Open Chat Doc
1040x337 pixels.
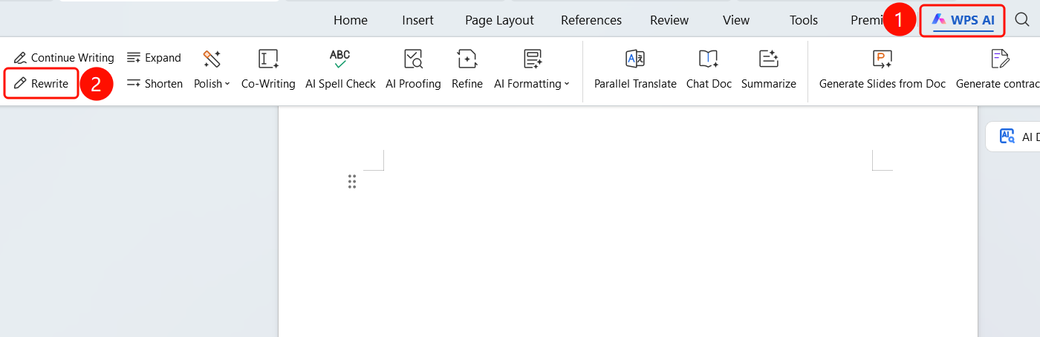coord(709,70)
